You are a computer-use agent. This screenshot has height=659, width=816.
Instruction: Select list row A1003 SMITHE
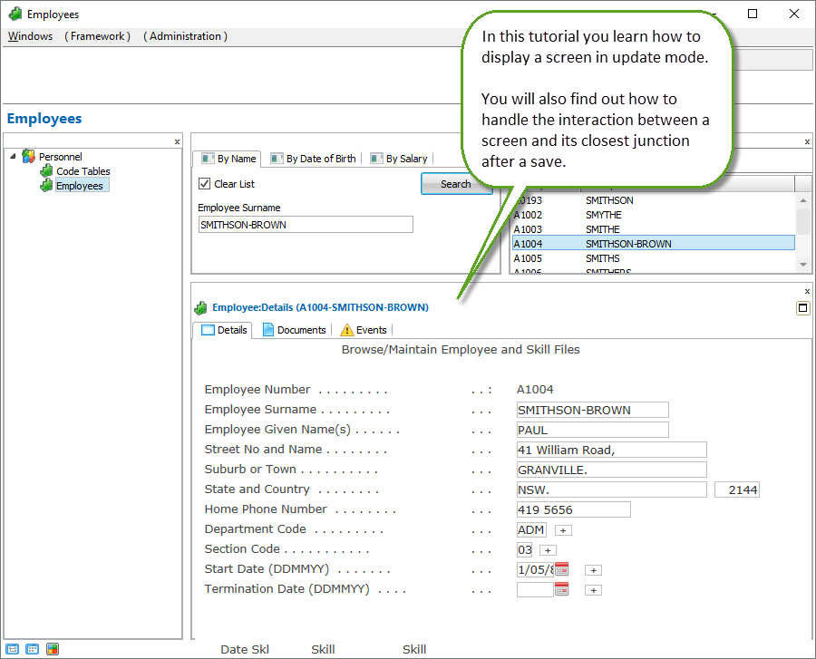654,229
